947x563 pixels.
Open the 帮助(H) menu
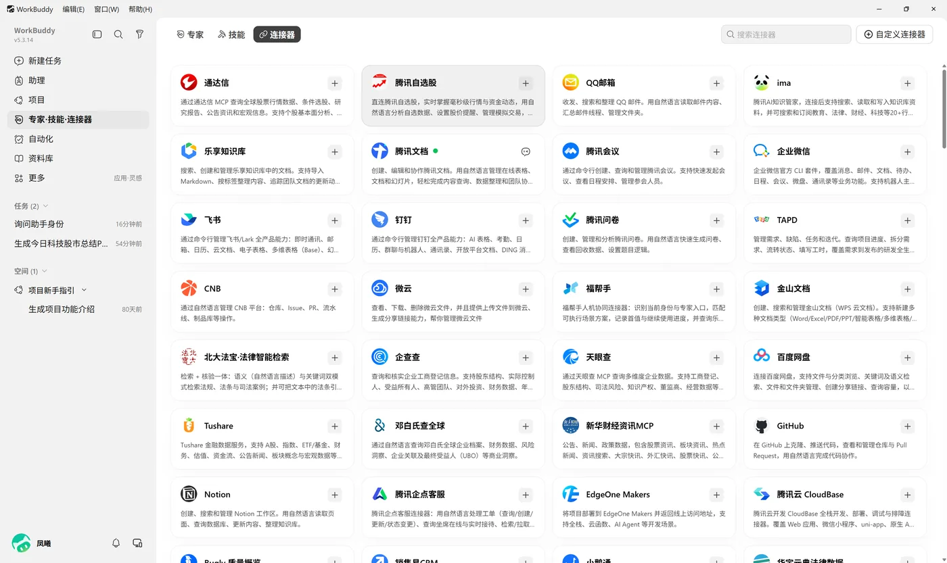(x=140, y=9)
